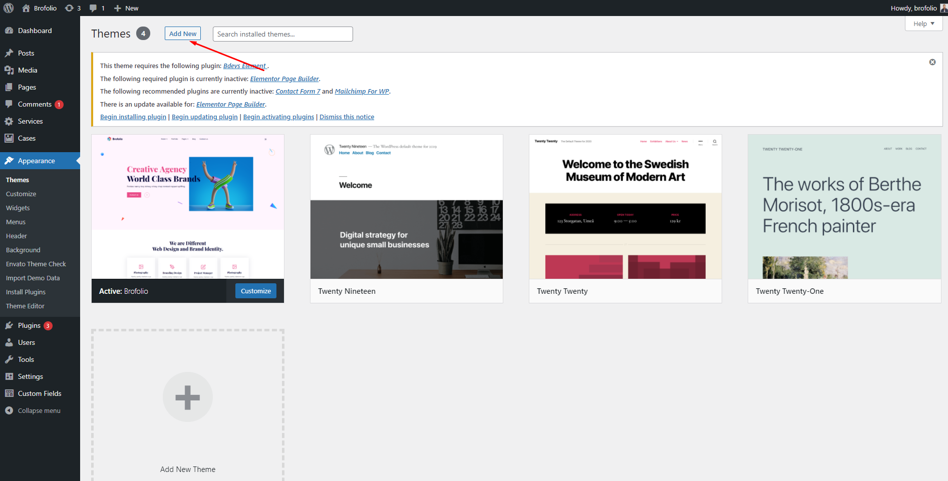This screenshot has height=481, width=948.
Task: Click the Contact Form 7 link
Action: pyautogui.click(x=298, y=91)
